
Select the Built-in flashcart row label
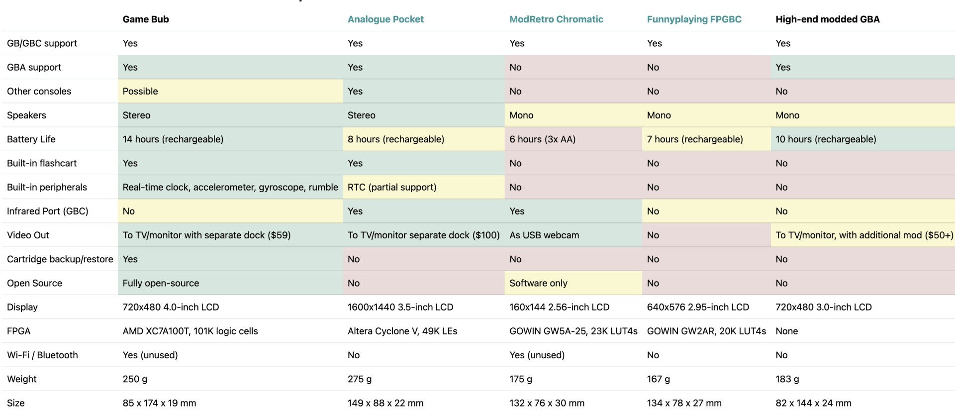[42, 163]
